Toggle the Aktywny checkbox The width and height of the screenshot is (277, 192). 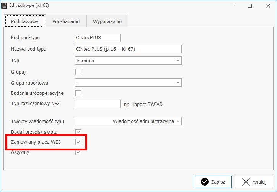pos(78,152)
